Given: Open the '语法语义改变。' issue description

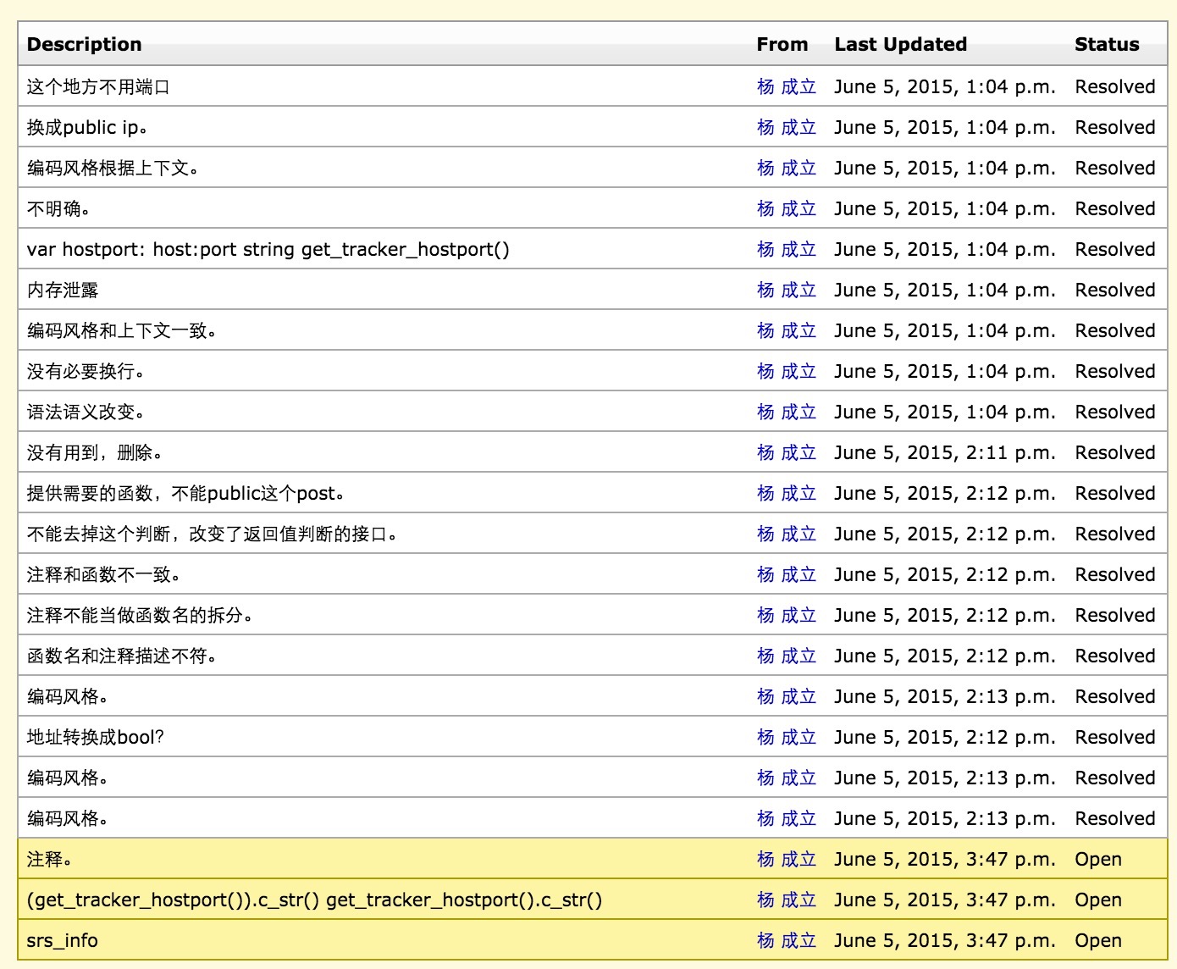Looking at the screenshot, I should tap(86, 413).
